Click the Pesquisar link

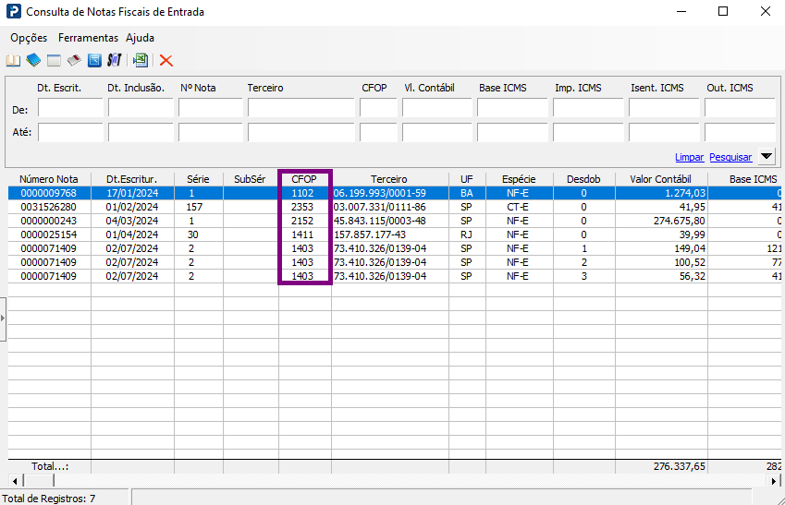point(730,157)
